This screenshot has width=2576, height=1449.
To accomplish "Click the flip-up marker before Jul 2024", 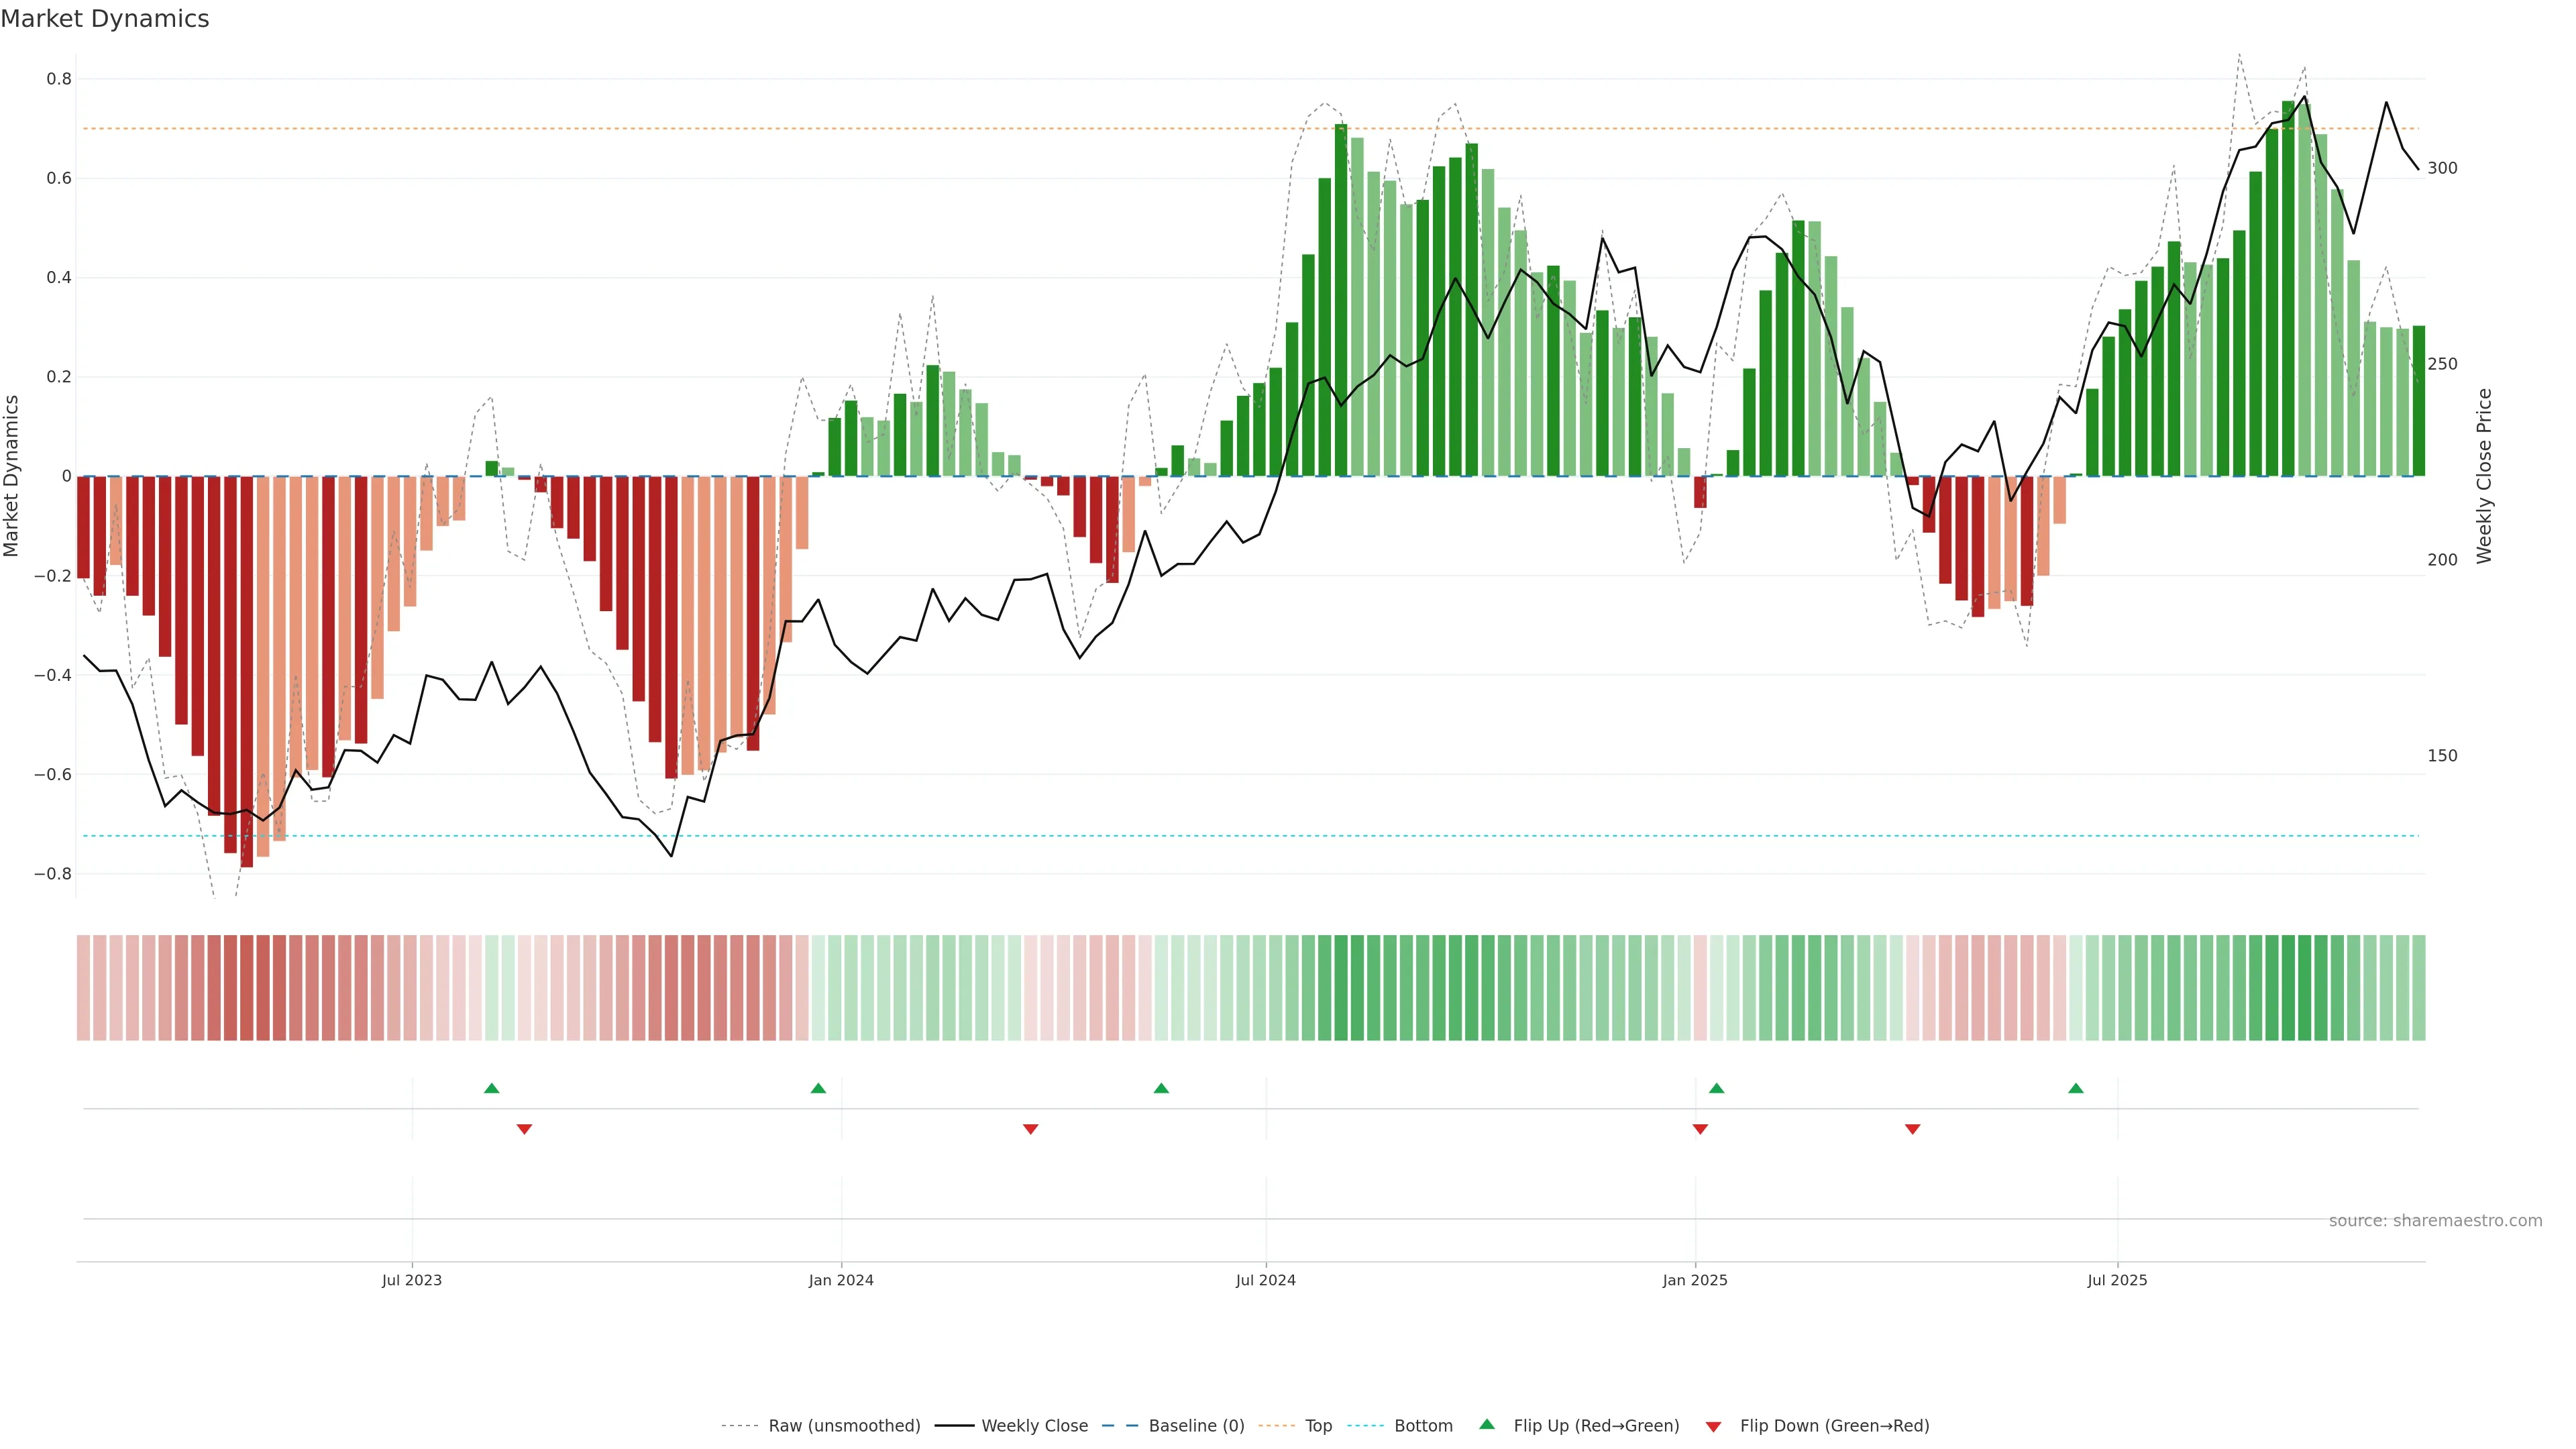I will click(1161, 1088).
